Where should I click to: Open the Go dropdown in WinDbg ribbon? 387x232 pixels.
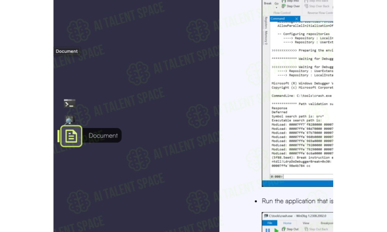[276, 4]
